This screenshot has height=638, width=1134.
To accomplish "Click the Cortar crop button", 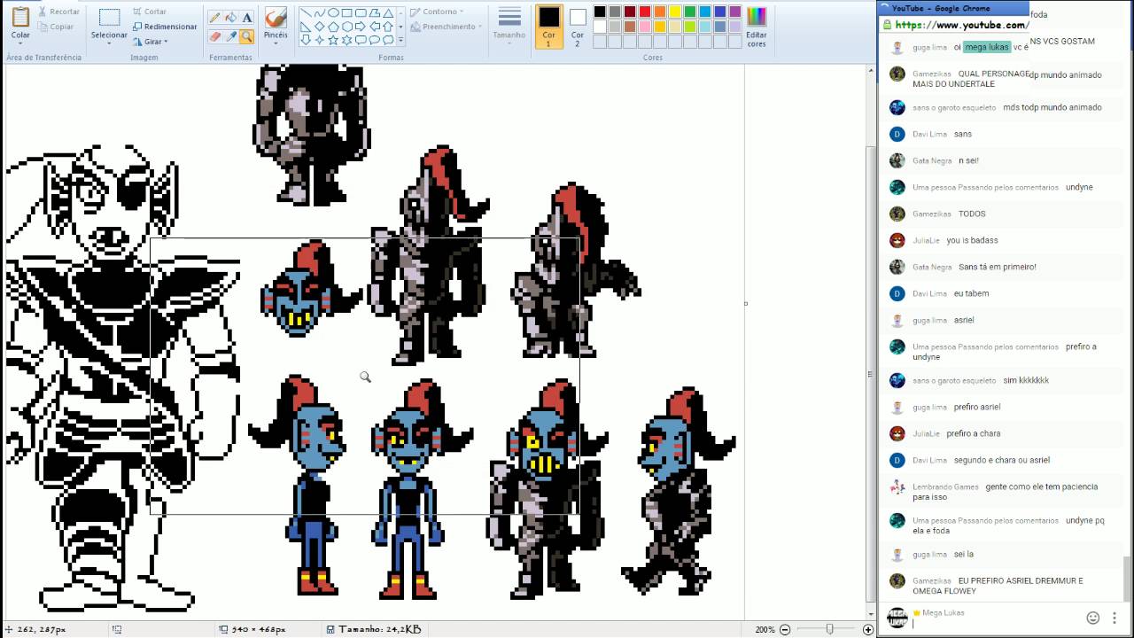I will pyautogui.click(x=149, y=12).
